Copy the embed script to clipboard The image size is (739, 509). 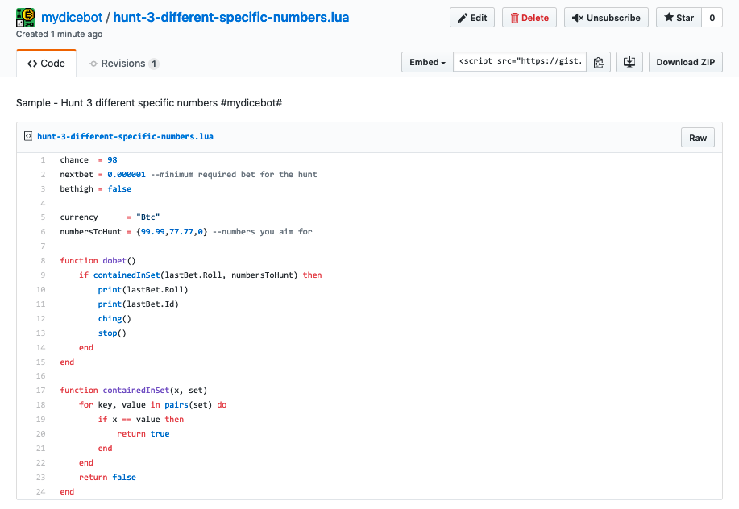tap(599, 62)
